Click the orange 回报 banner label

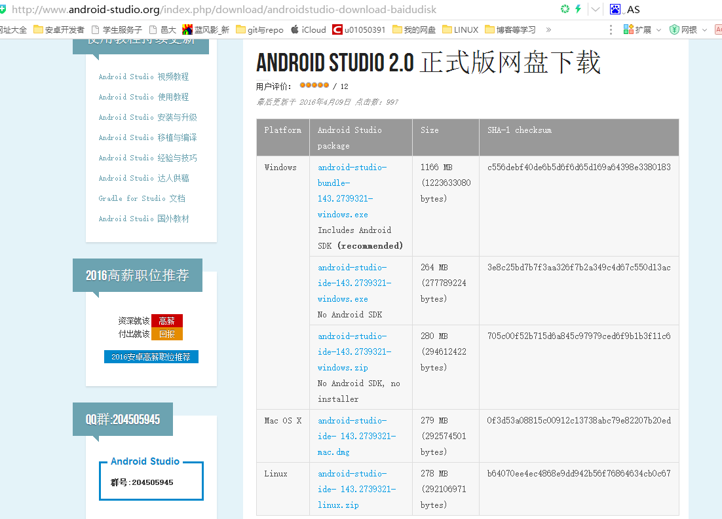point(167,334)
